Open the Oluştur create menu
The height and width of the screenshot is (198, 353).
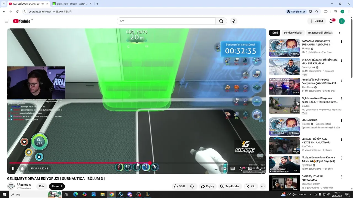[x=316, y=21]
